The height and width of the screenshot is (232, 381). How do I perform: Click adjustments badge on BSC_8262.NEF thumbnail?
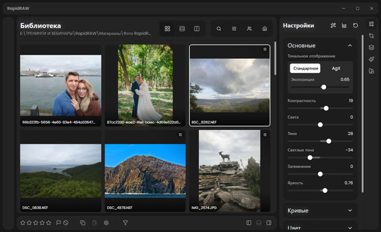click(265, 49)
